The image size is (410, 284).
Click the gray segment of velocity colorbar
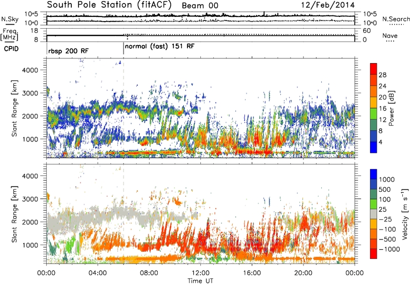click(x=374, y=214)
